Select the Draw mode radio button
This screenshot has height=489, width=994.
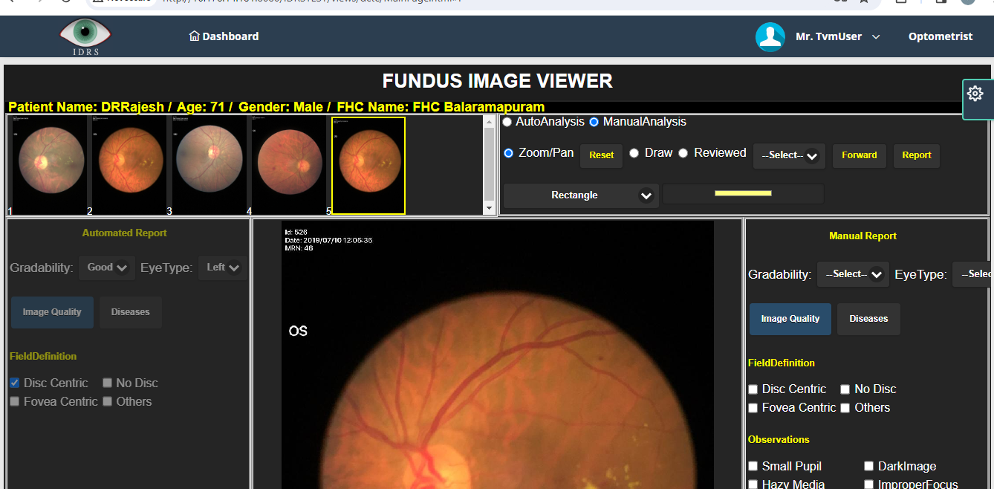(x=634, y=153)
